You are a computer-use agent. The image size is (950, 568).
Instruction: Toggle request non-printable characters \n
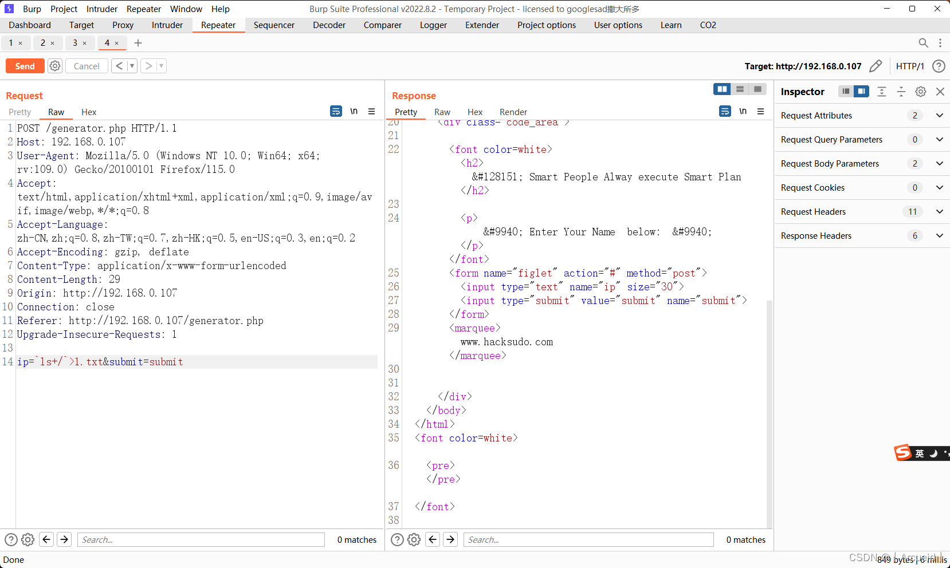click(354, 111)
